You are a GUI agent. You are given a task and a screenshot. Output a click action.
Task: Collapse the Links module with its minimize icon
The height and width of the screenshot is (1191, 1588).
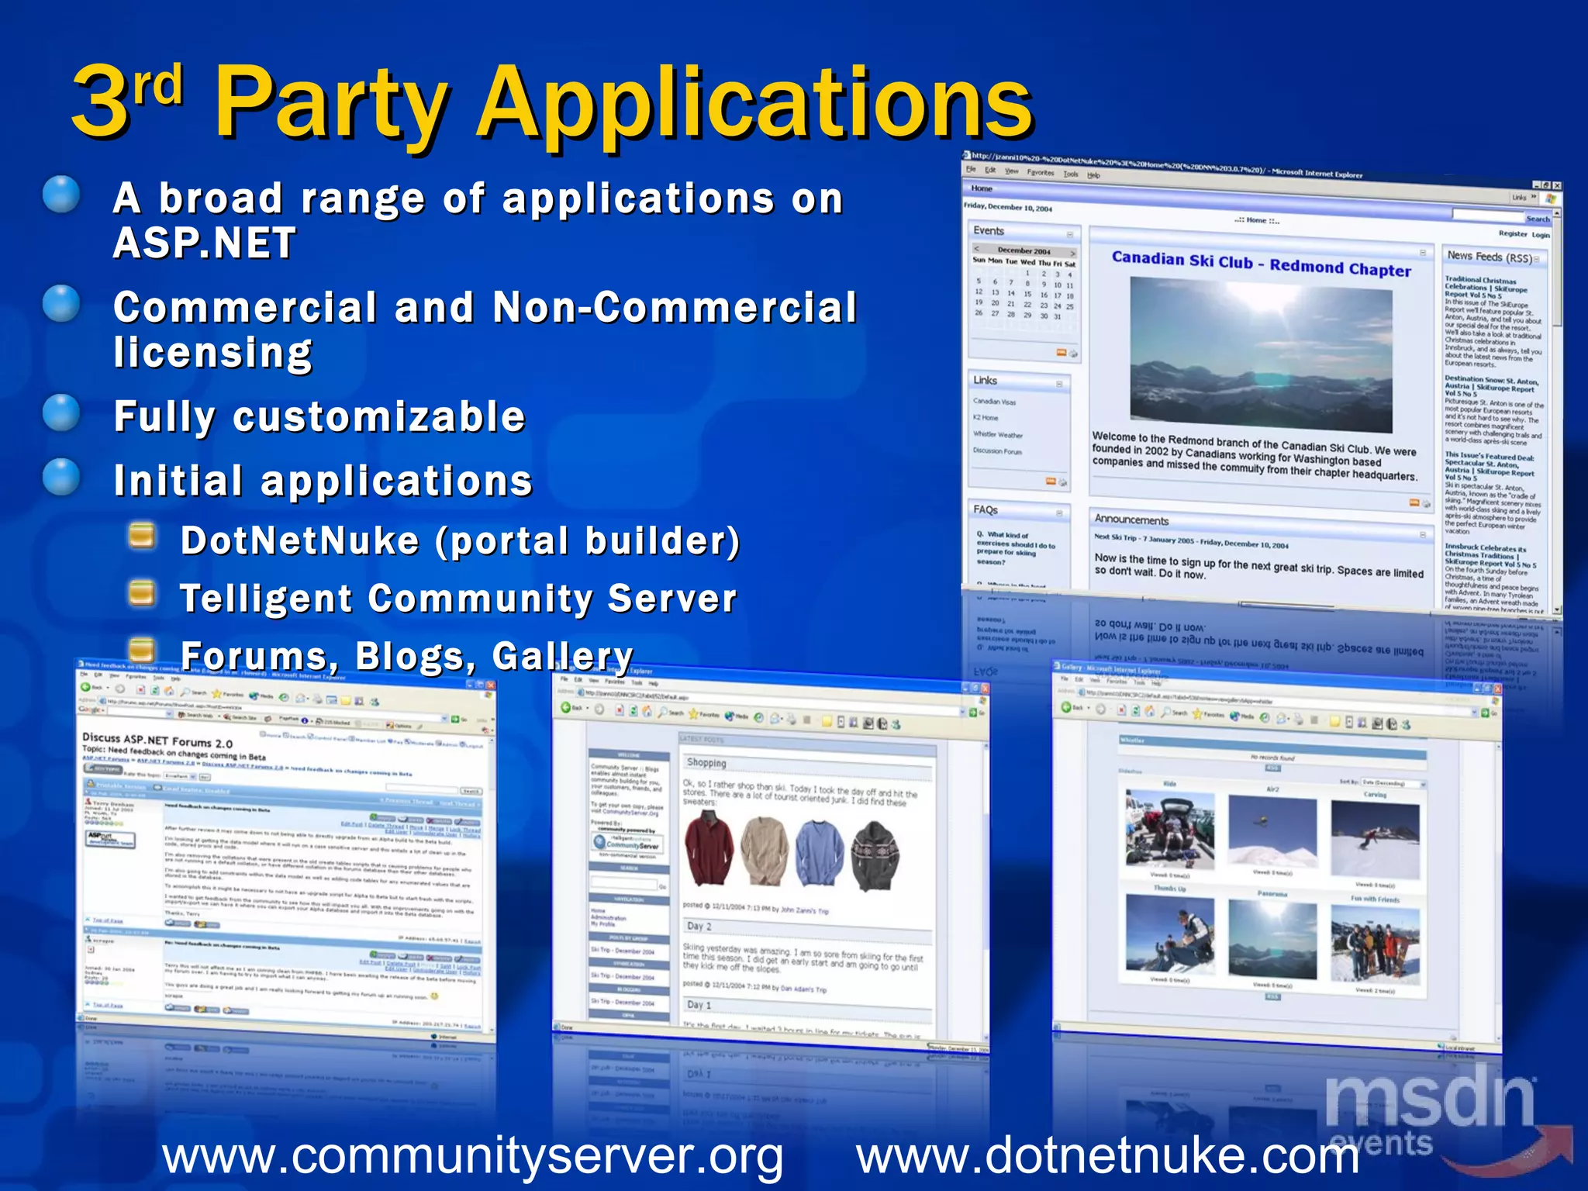[x=1059, y=384]
